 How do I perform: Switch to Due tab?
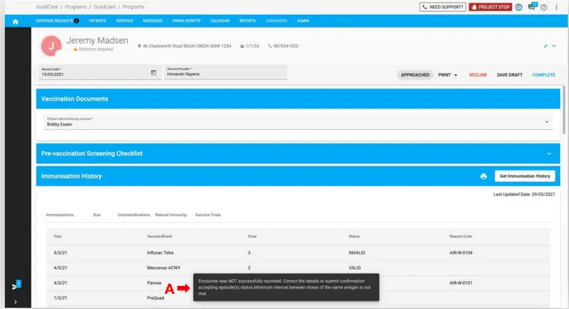(x=97, y=215)
